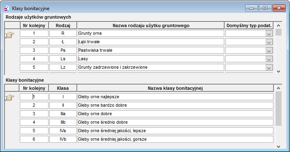This screenshot has width=290, height=152.
Task: Select the Gleby orne bardzo dobre field
Action: click(x=175, y=106)
